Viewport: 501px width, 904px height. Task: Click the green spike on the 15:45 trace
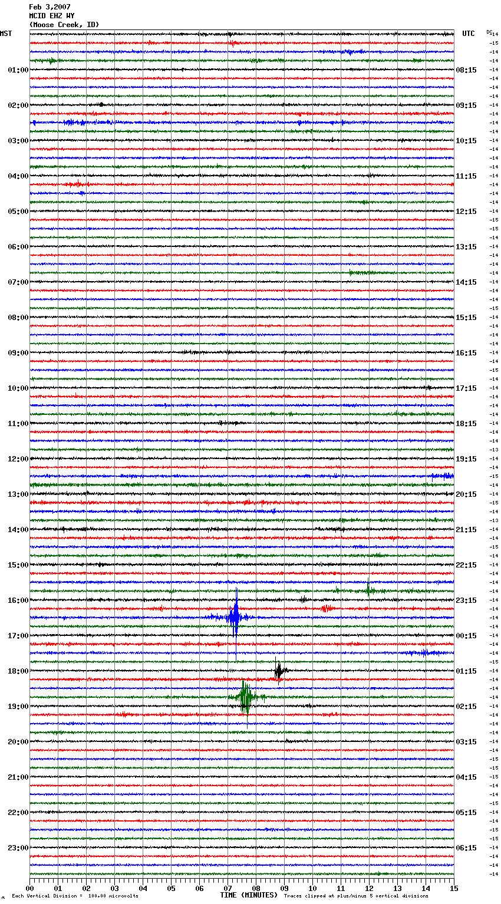(x=368, y=589)
